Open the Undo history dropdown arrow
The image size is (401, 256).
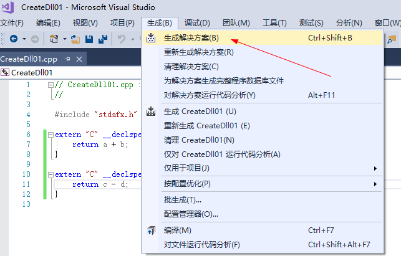[x=133, y=39]
